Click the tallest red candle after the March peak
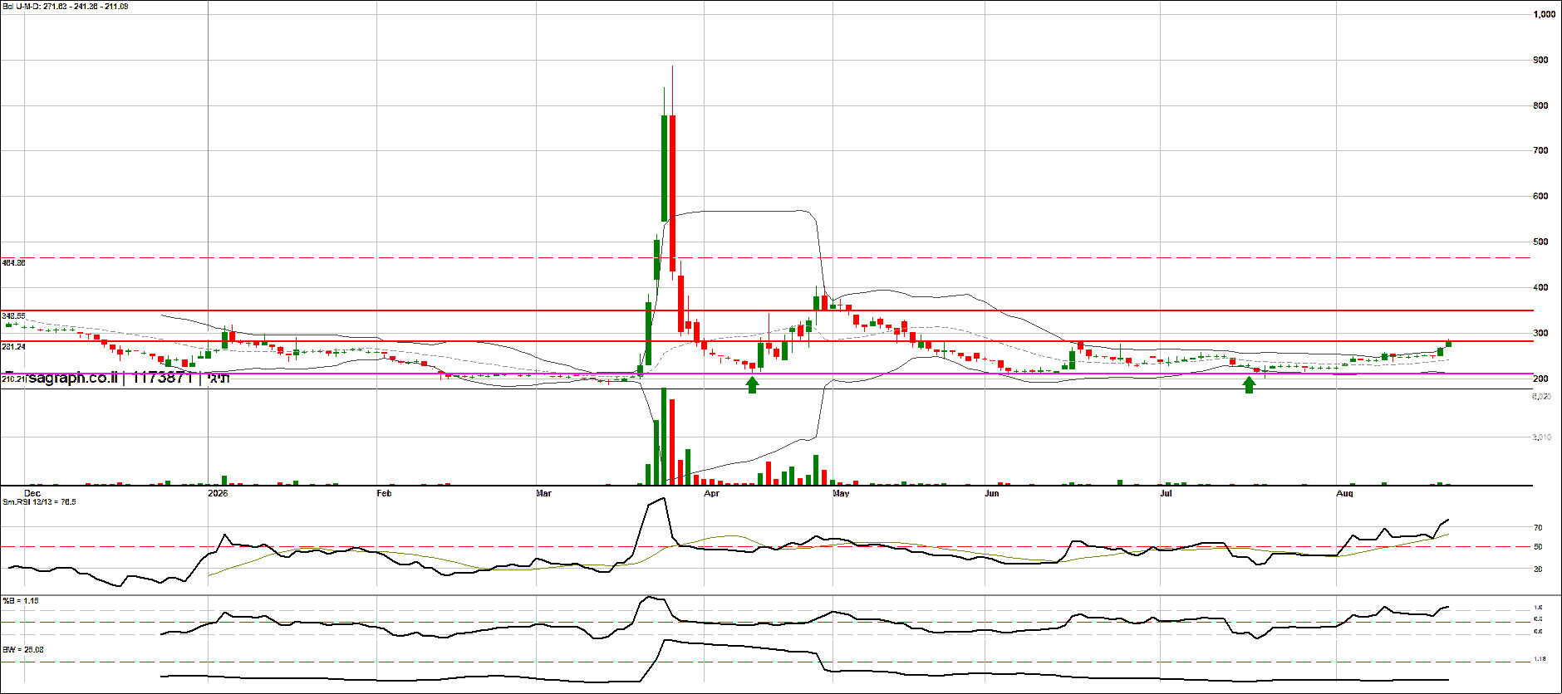 coord(672,193)
